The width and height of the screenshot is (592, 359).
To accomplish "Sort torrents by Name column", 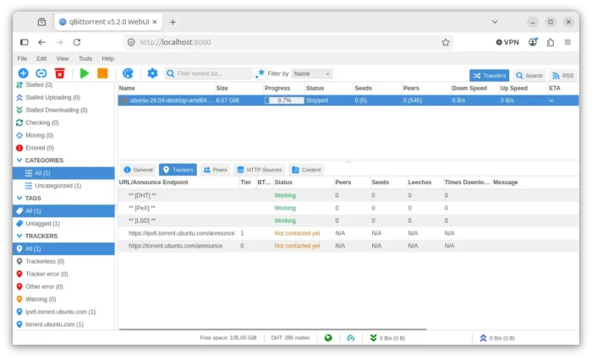I will point(166,88).
